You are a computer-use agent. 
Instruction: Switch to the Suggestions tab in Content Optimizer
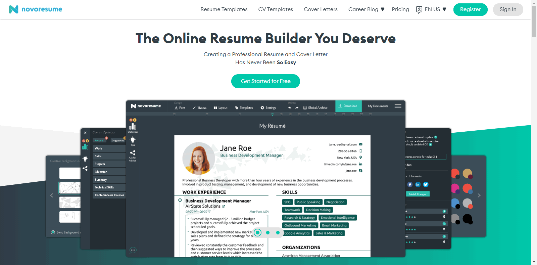[x=118, y=140]
